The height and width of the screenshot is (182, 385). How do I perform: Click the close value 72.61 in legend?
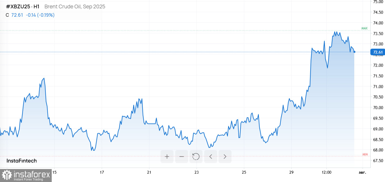coord(17,15)
